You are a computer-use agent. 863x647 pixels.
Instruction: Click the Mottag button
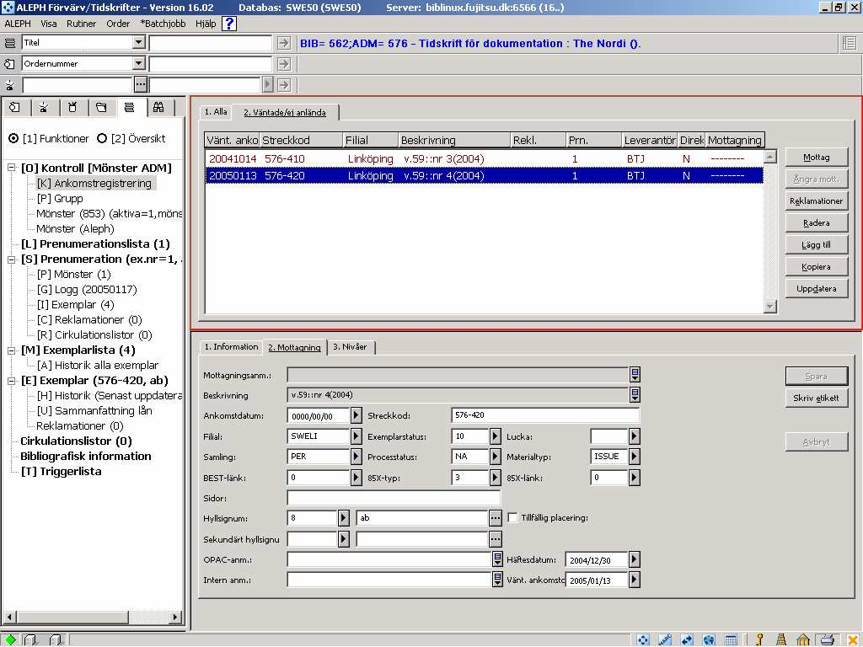pyautogui.click(x=816, y=158)
